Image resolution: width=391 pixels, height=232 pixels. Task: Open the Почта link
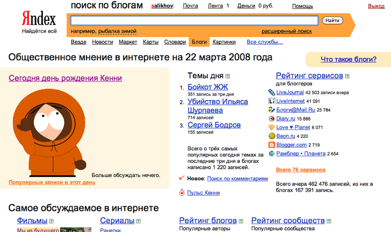pyautogui.click(x=191, y=6)
